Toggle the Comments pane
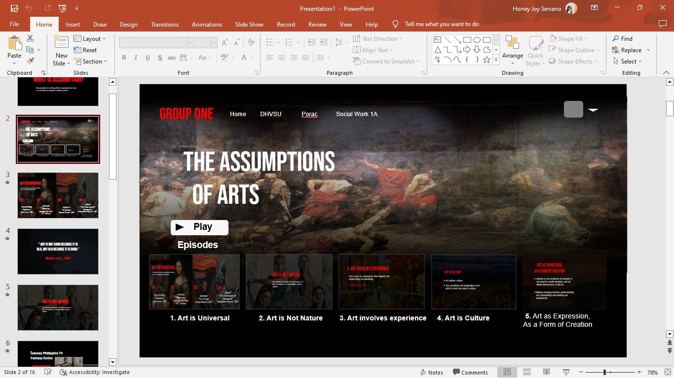The image size is (674, 378). point(470,372)
